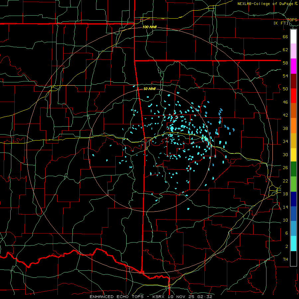Click the legend value "18"
The width and height of the screenshot is (299, 299).
pyautogui.click(x=285, y=194)
